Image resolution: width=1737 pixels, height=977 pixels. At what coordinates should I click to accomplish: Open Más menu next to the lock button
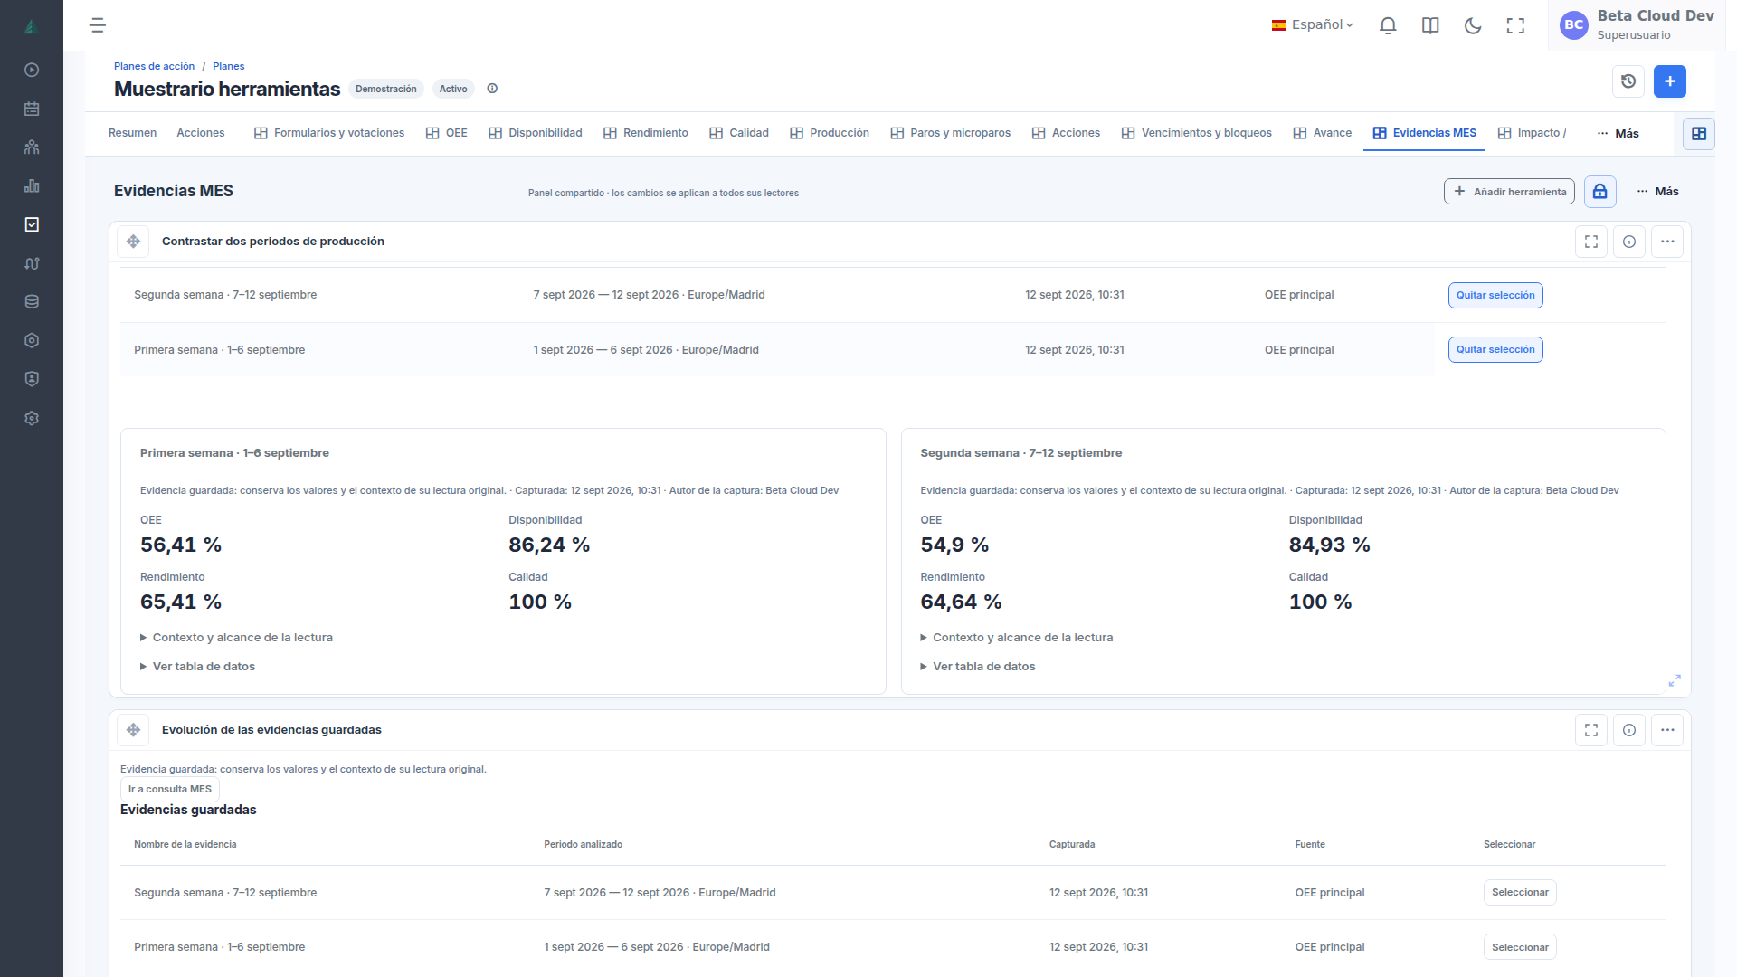click(x=1657, y=192)
